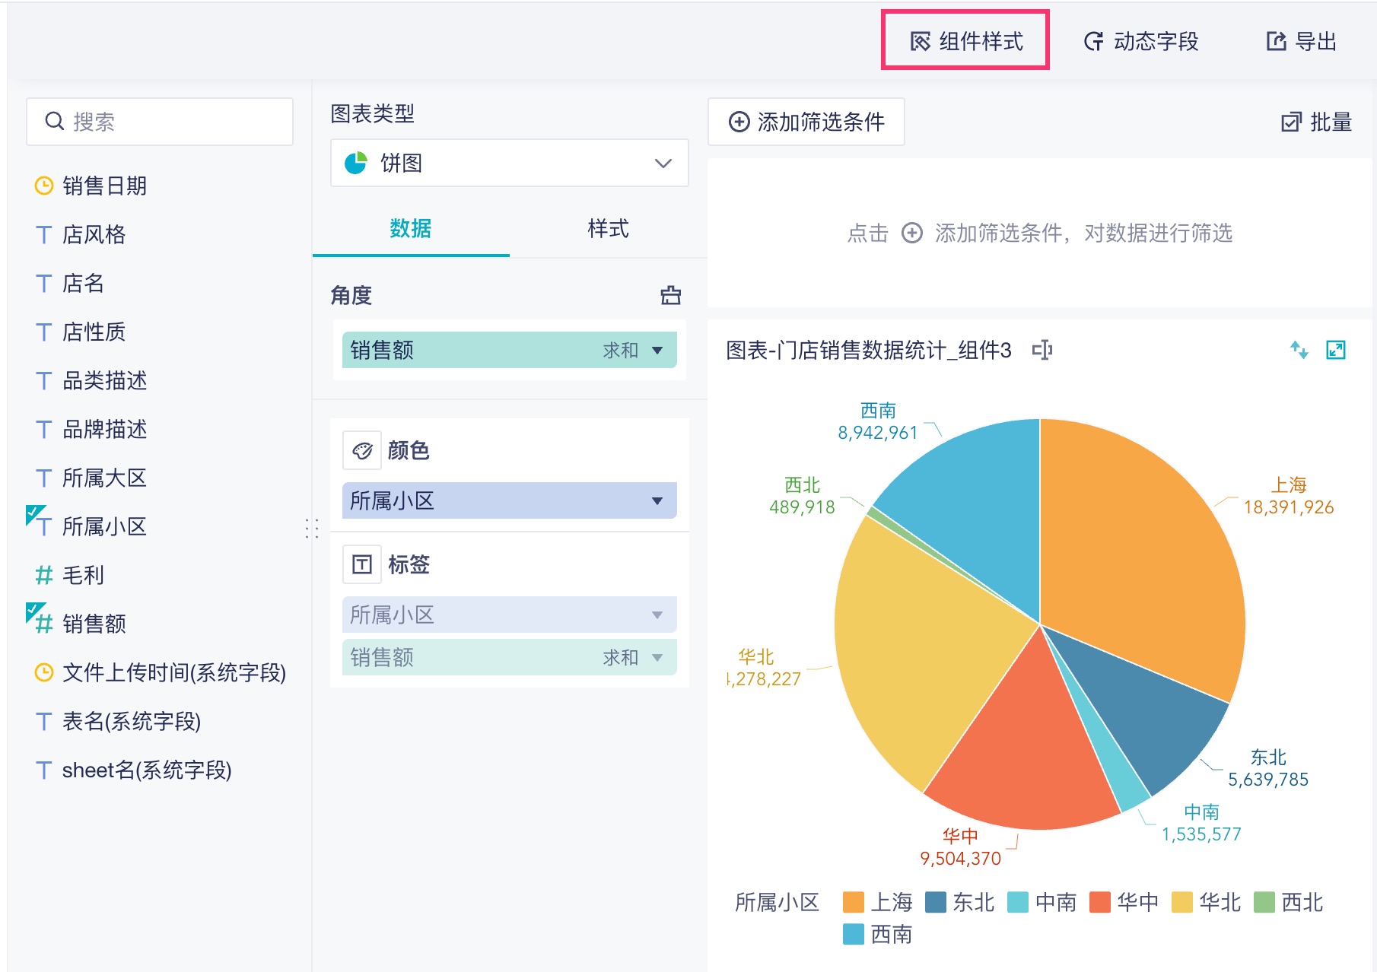Click 添加筛选条件 add filter button

(806, 122)
